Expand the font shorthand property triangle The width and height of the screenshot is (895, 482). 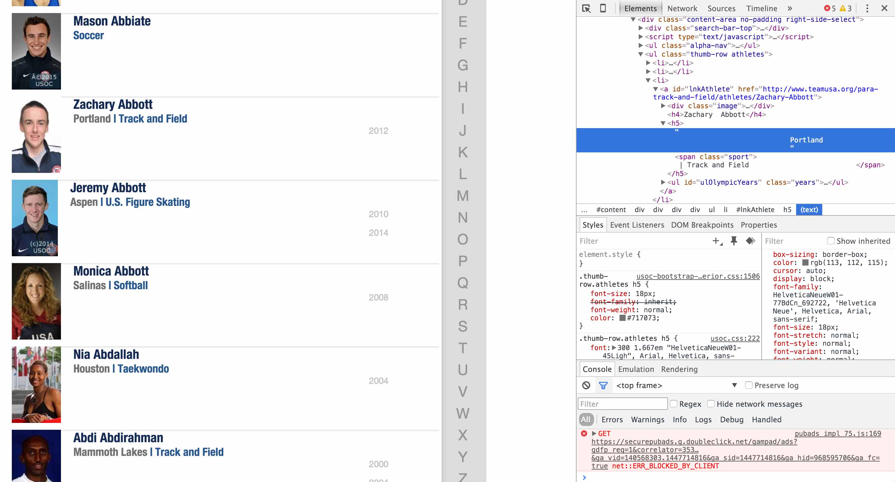point(614,348)
